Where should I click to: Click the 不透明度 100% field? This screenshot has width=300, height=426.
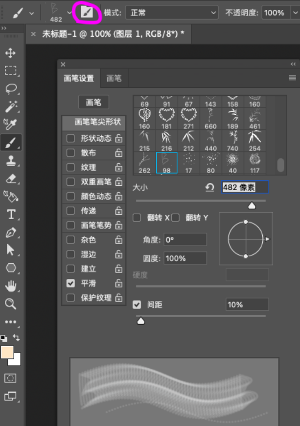[x=277, y=13]
